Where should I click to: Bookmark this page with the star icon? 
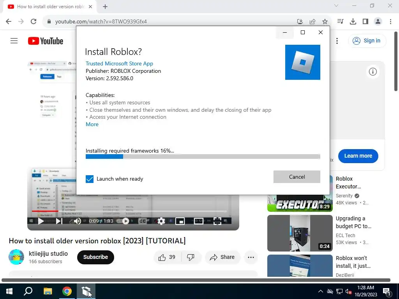[325, 22]
